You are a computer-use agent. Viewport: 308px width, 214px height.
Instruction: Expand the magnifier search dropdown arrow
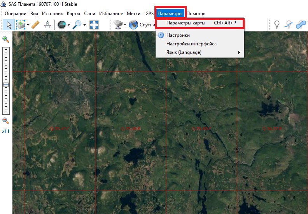click(x=85, y=25)
